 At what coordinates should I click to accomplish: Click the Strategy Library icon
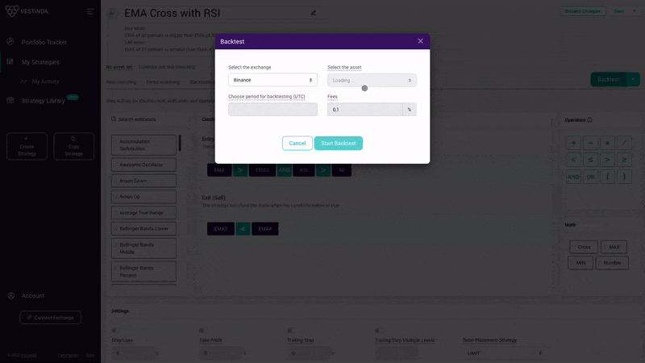pos(10,100)
